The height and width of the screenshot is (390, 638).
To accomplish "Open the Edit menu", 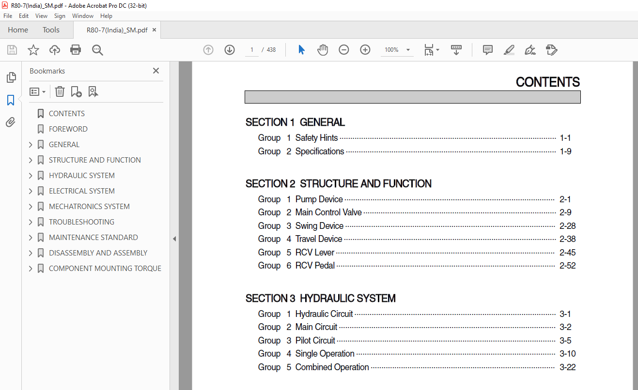I will click(24, 16).
